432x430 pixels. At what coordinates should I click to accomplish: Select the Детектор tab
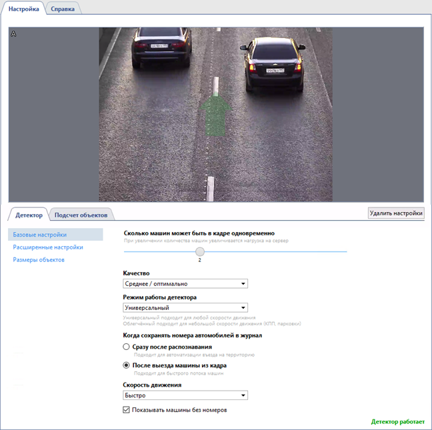click(29, 215)
